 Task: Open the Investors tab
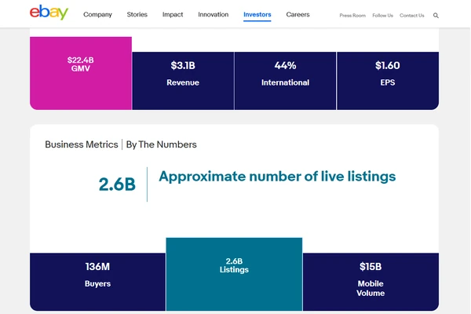click(257, 15)
